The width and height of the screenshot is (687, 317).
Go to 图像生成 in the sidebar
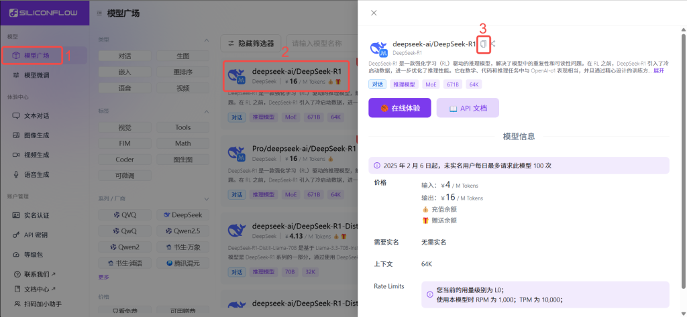point(44,135)
